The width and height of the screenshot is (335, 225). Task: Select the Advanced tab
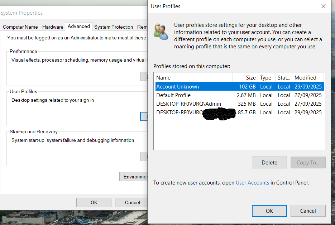tap(78, 26)
